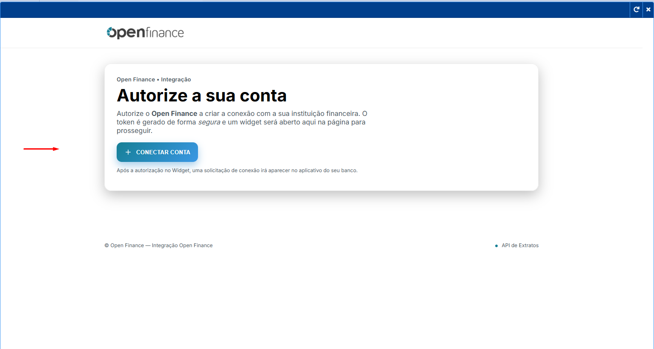Click the bold "Open Finance" in the description
Image resolution: width=654 pixels, height=349 pixels.
tap(174, 114)
